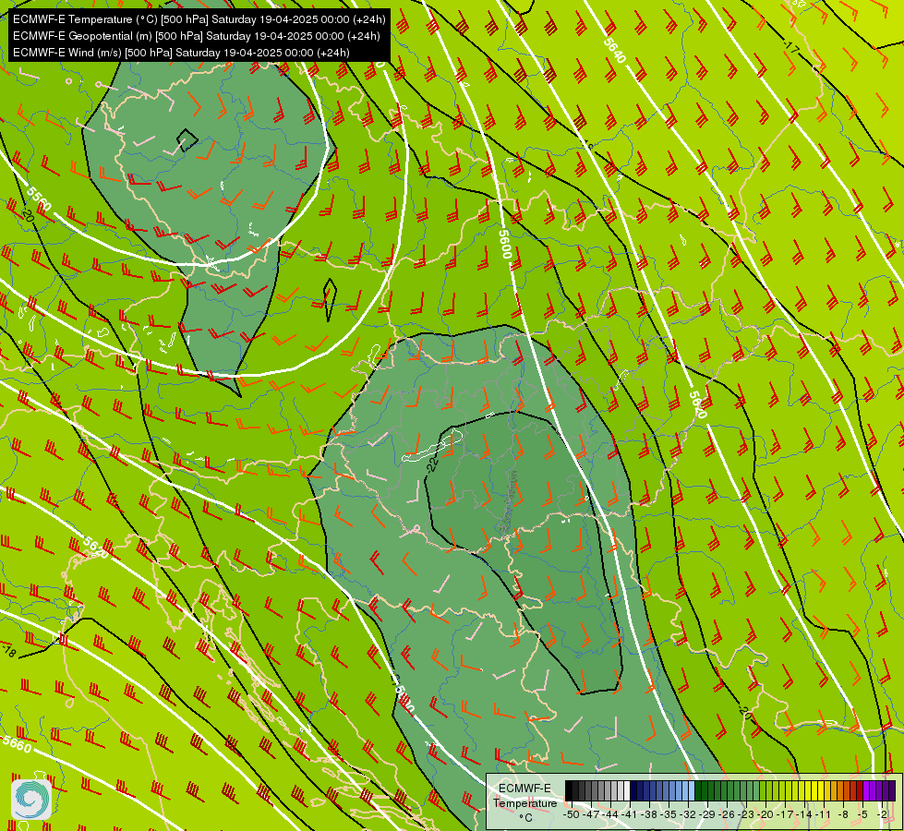This screenshot has width=904, height=831.
Task: Click the -50 legend scale value
Action: click(572, 814)
